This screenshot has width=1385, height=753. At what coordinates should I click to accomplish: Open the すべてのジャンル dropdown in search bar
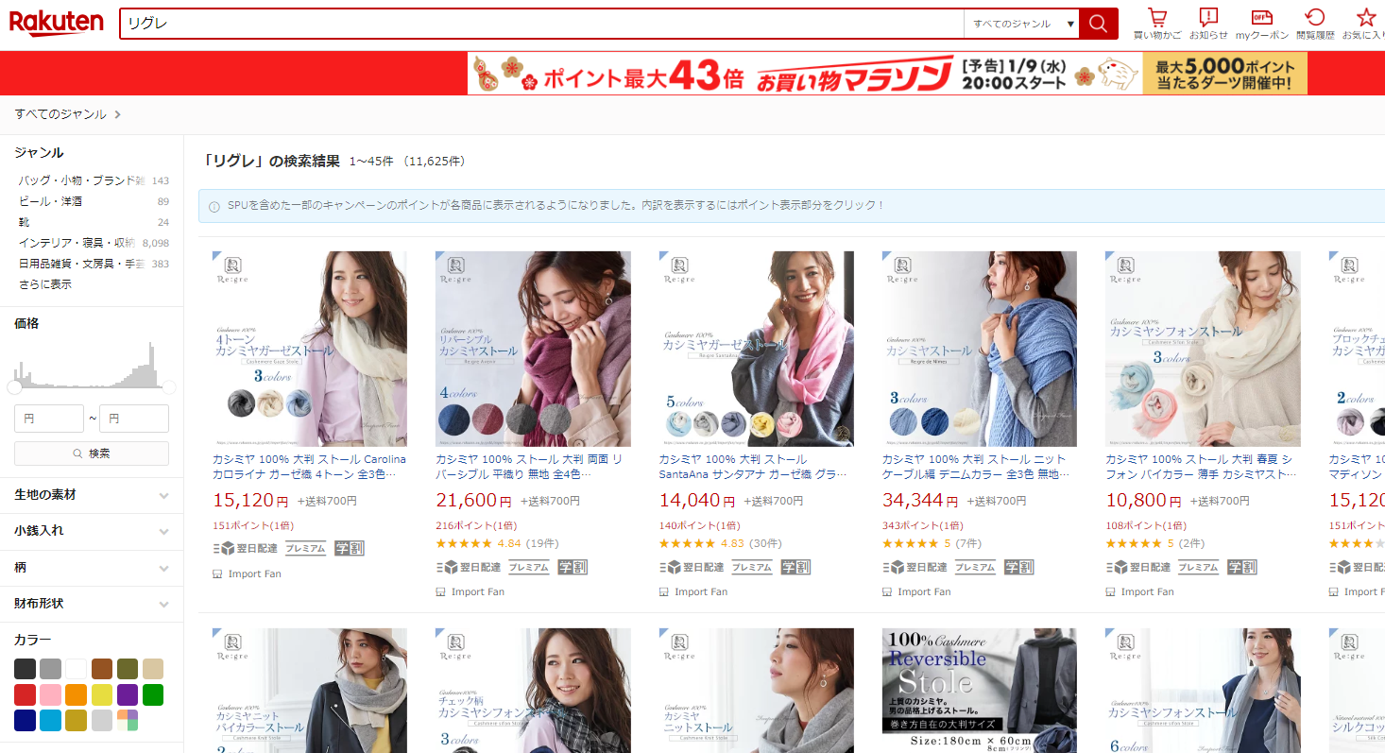click(x=1021, y=24)
